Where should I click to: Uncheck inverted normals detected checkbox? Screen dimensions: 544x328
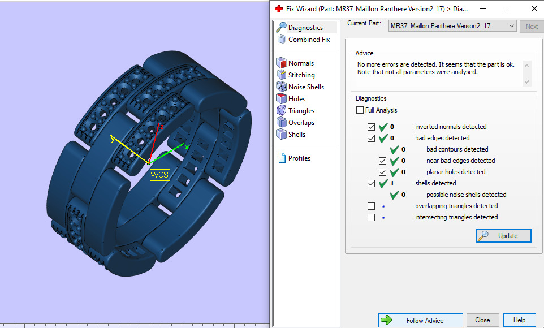tap(371, 127)
